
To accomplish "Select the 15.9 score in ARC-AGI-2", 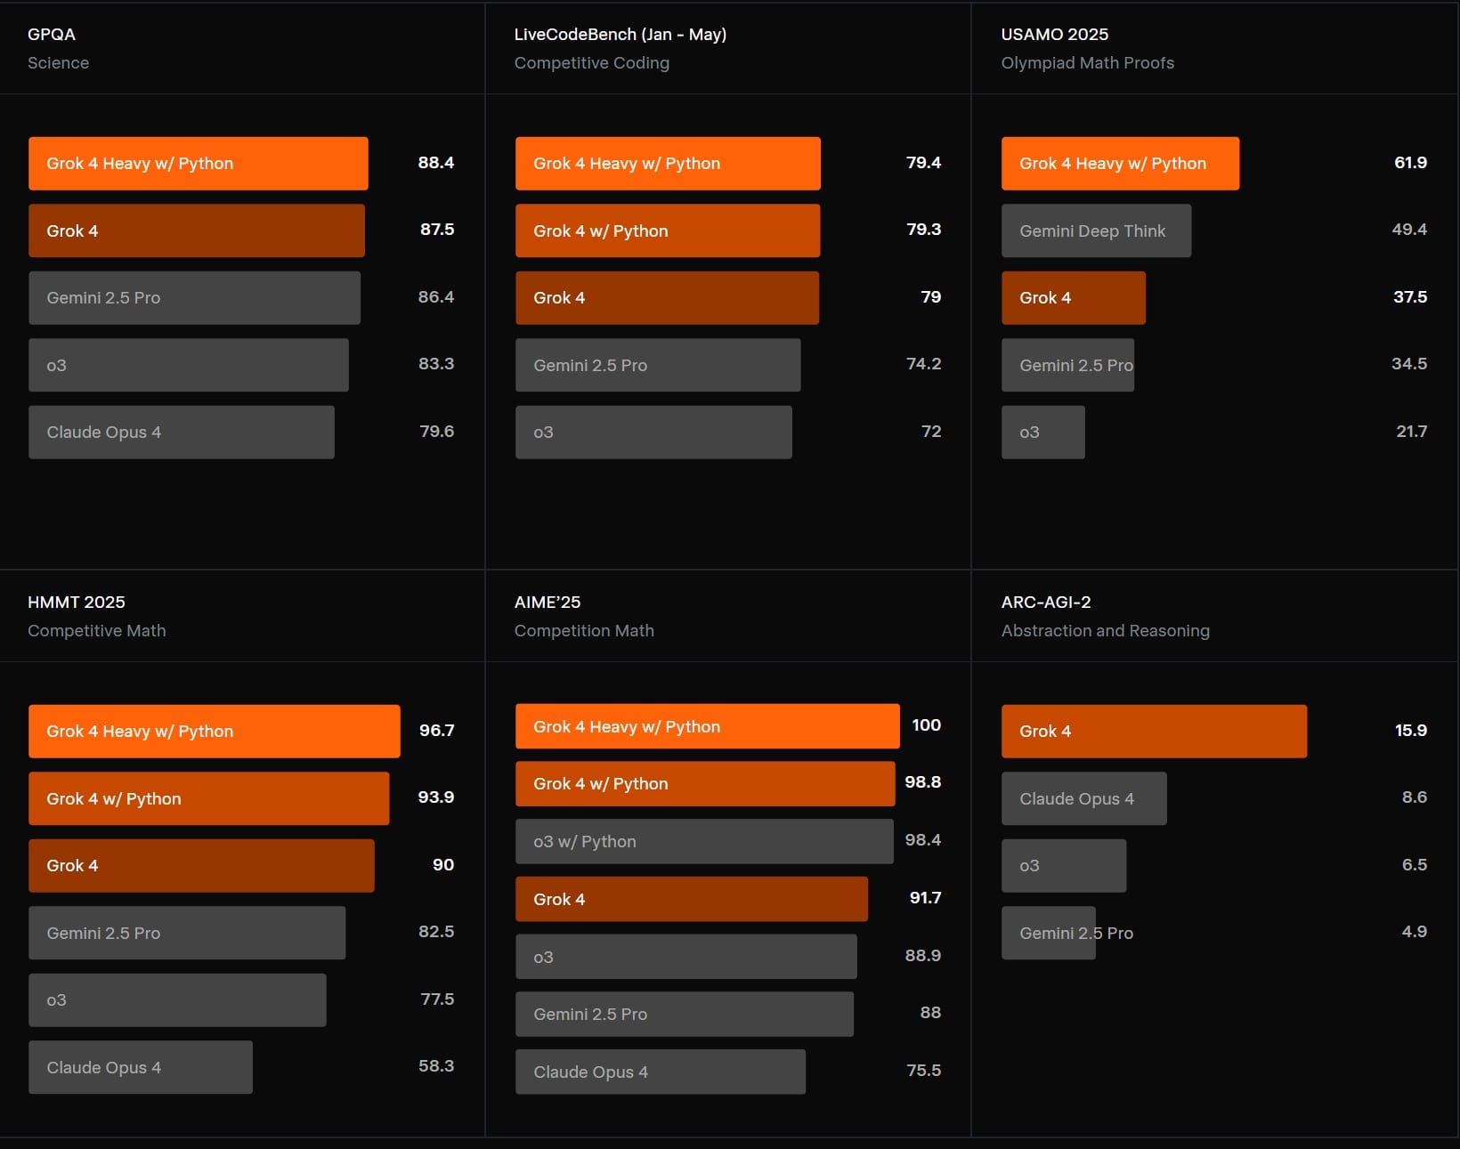I will (x=1411, y=730).
